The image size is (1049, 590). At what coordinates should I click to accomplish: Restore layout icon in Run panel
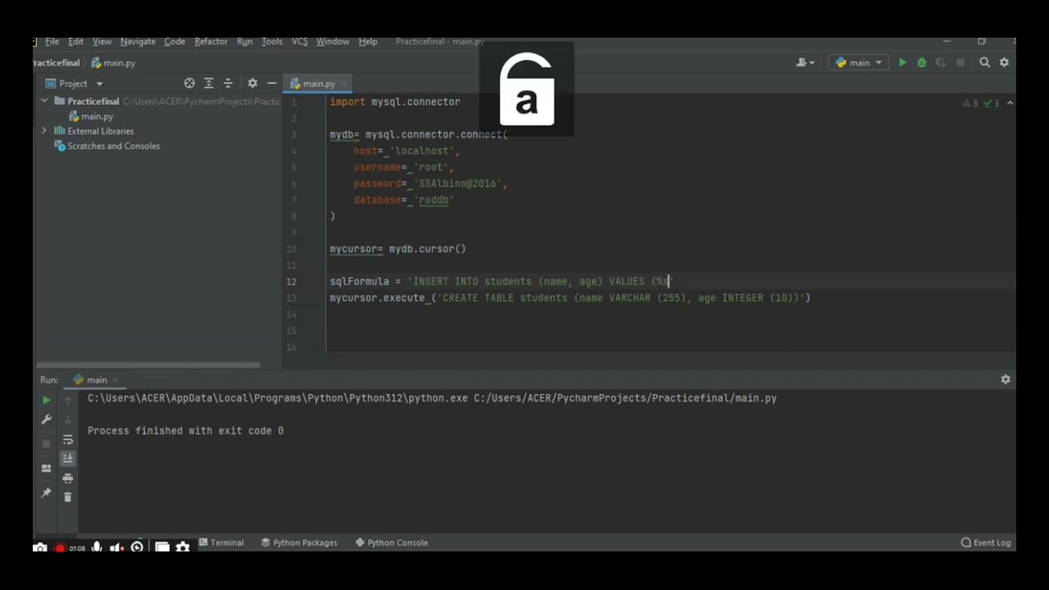tap(46, 468)
